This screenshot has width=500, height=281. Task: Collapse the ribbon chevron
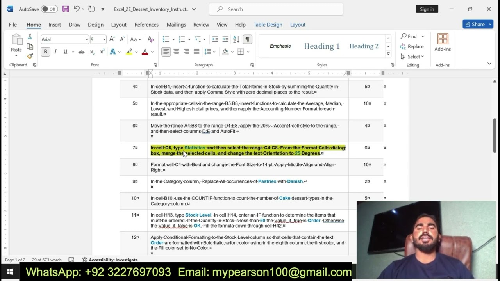pos(489,64)
